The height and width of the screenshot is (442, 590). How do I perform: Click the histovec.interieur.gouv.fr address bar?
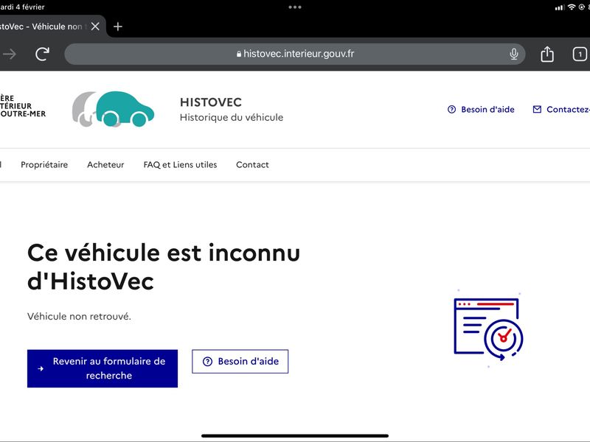pyautogui.click(x=294, y=54)
